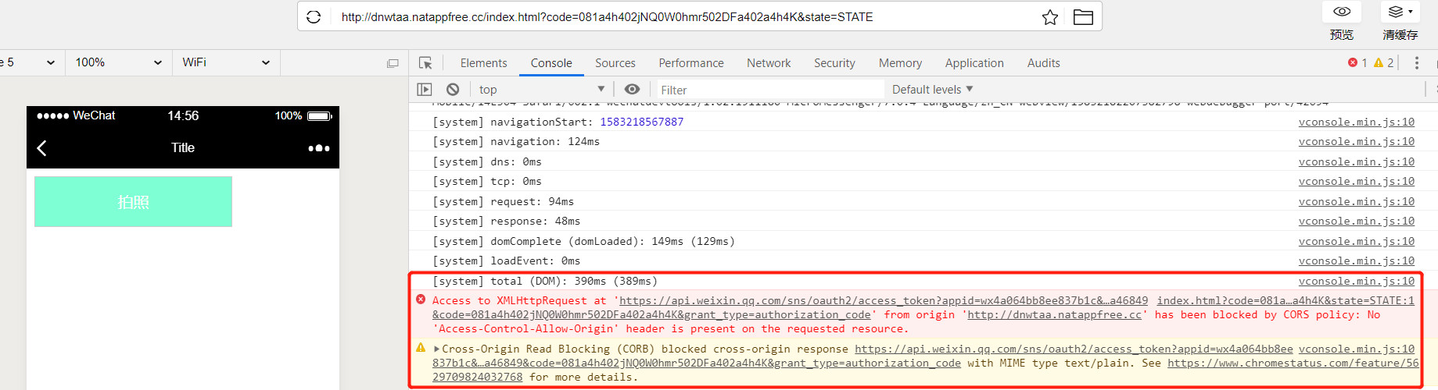This screenshot has height=390, width=1438.
Task: Click the green 拍照 button
Action: (133, 202)
